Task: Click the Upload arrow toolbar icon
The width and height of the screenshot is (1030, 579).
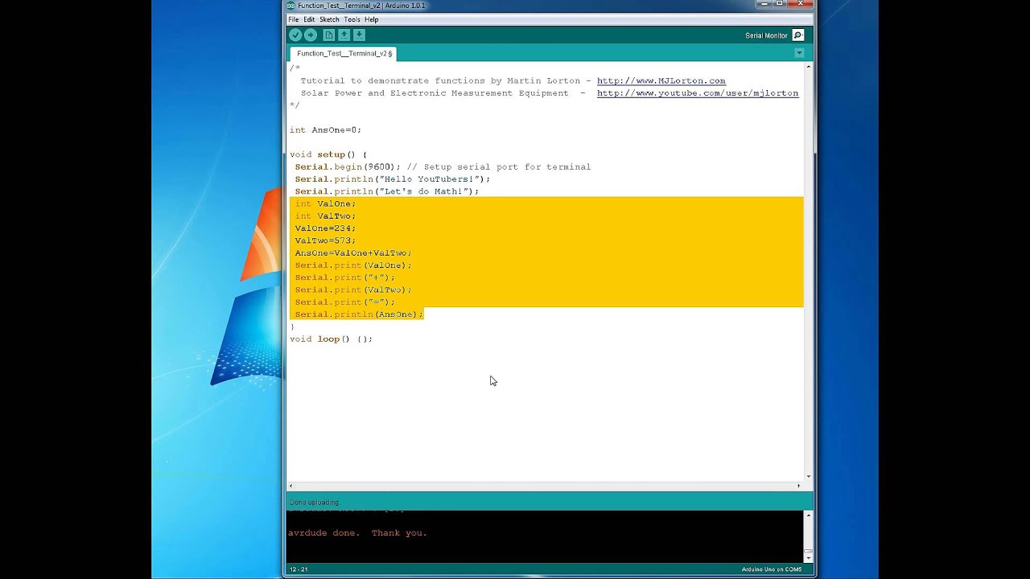Action: click(311, 35)
